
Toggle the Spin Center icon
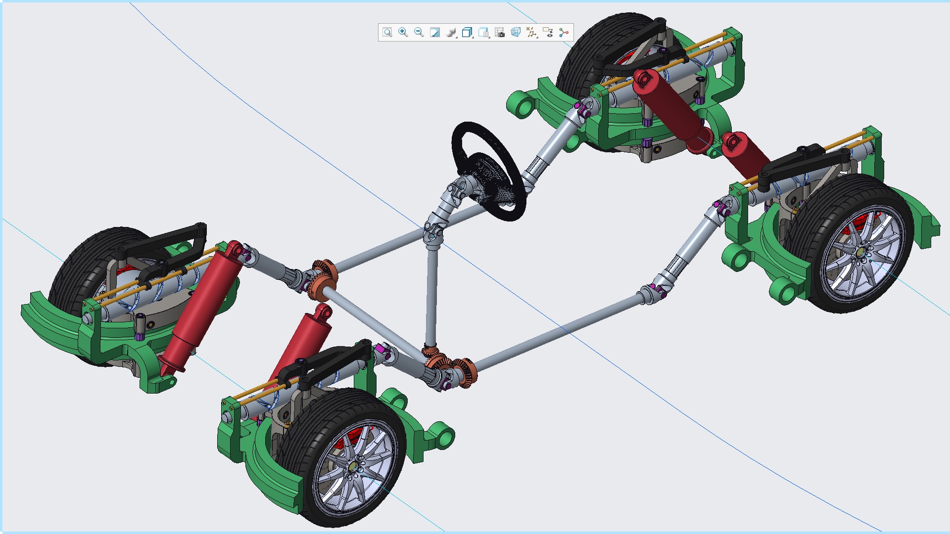pyautogui.click(x=564, y=33)
